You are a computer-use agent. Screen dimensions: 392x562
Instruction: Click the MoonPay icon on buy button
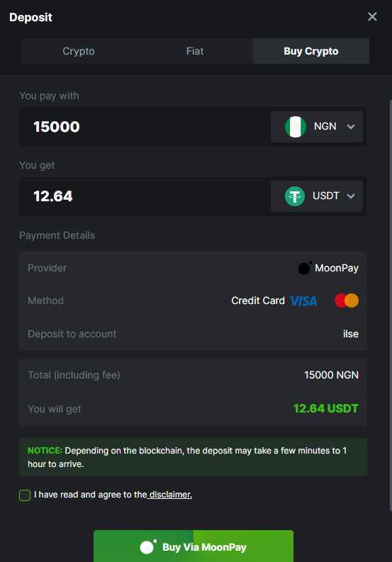coord(148,547)
